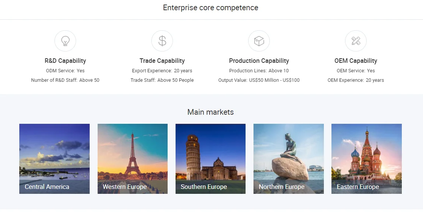The width and height of the screenshot is (423, 212).
Task: Click the dollar sign Trade Capability icon
Action: [162, 41]
